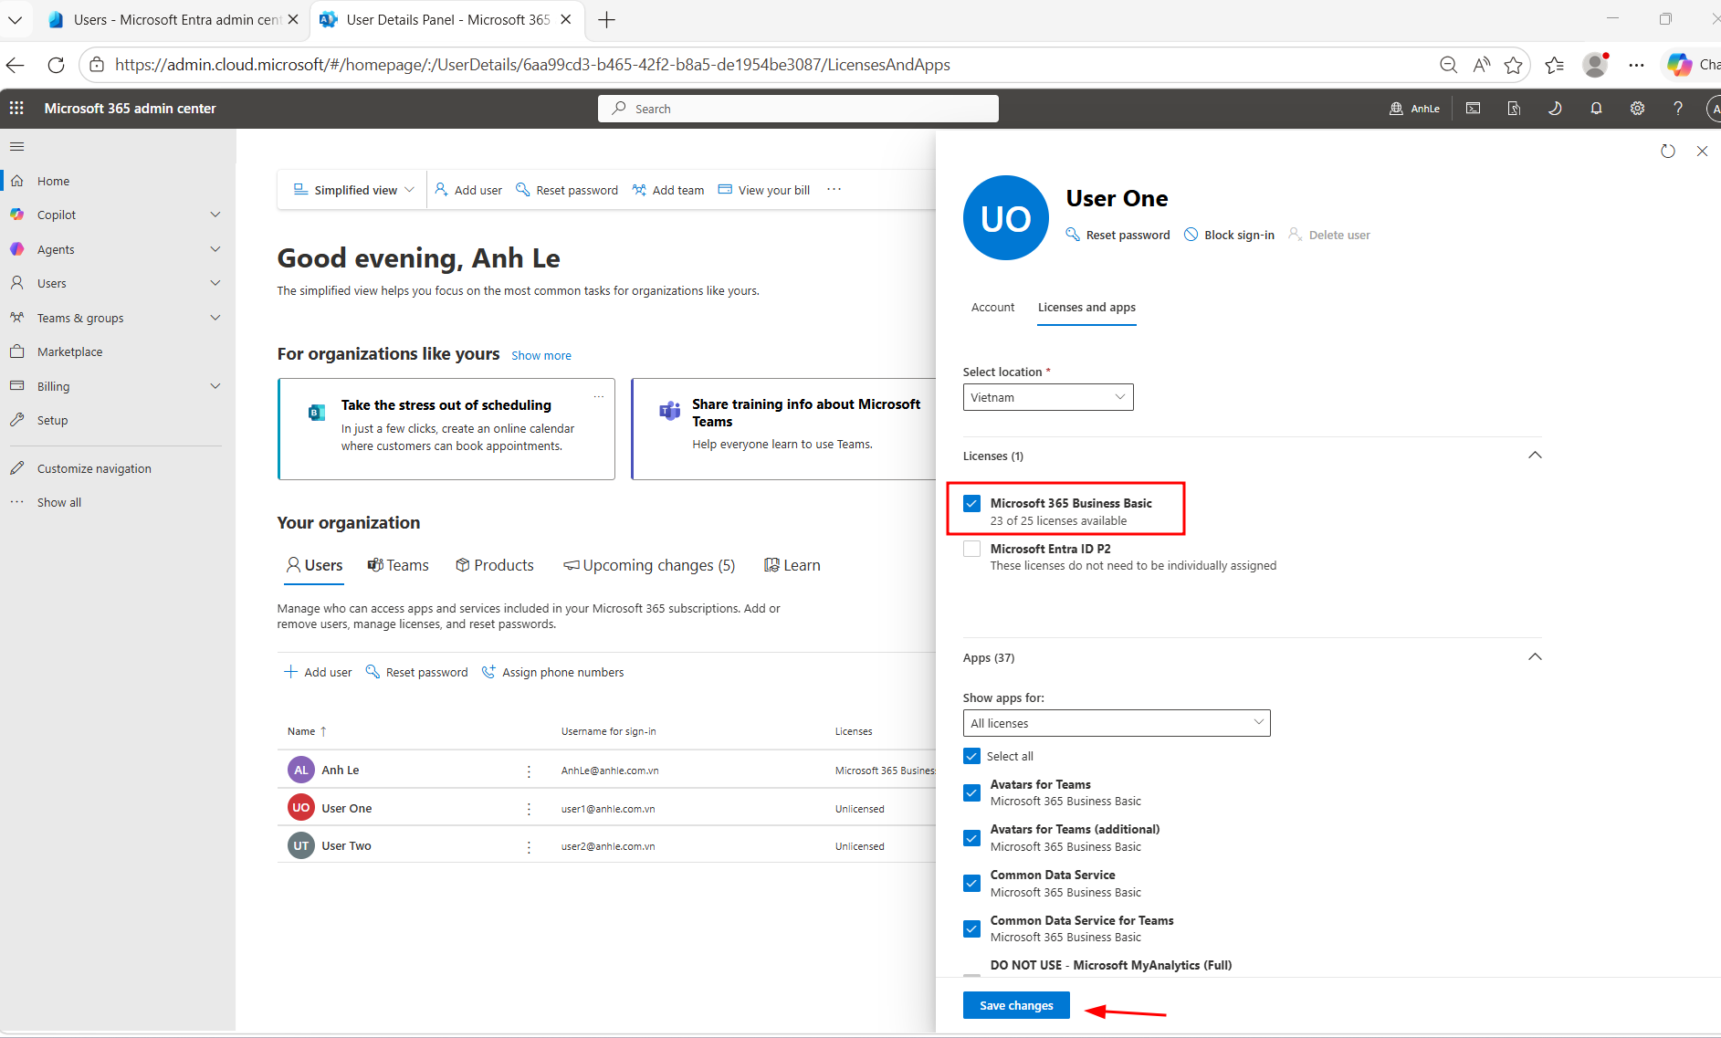Screen dimensions: 1721x1038
Task: Open the Select location dropdown
Action: 1048,397
